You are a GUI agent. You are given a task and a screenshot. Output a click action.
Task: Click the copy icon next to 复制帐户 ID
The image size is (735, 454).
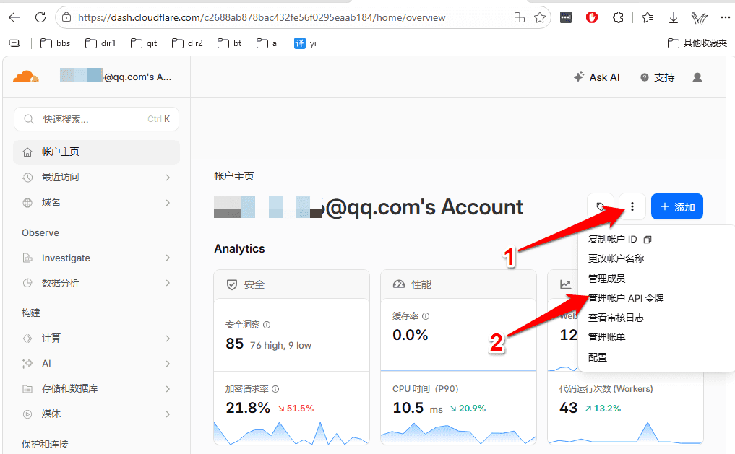tap(648, 240)
